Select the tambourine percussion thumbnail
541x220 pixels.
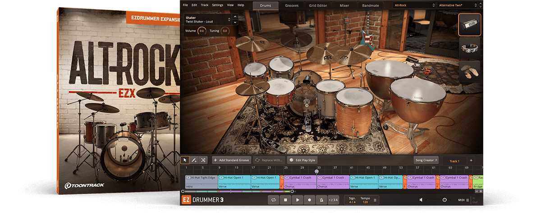tap(469, 47)
